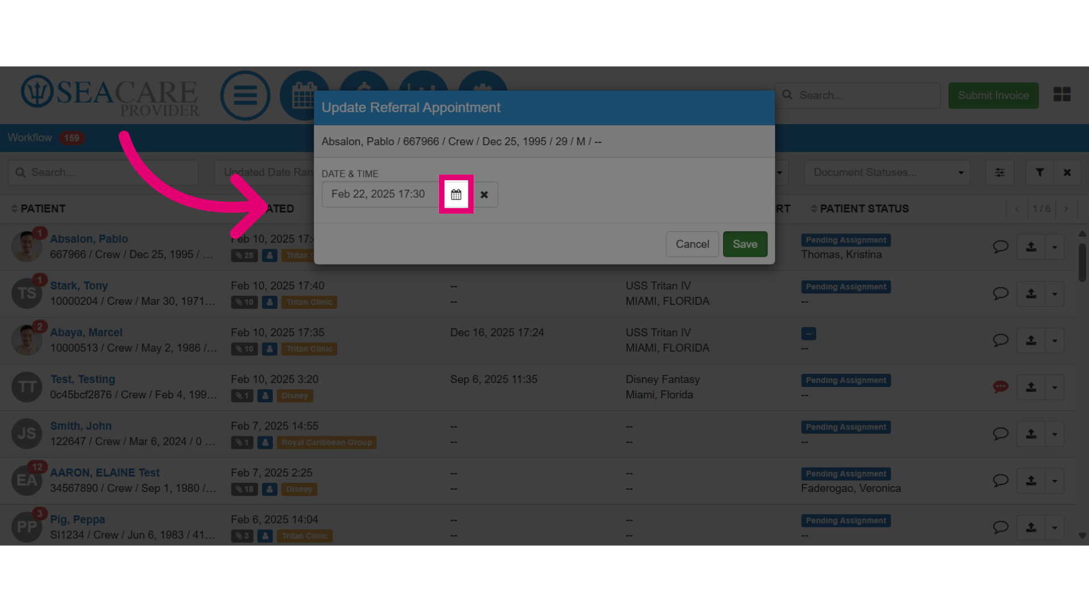
Task: Expand action dropdown for Absalon, Pablo row
Action: (x=1054, y=247)
